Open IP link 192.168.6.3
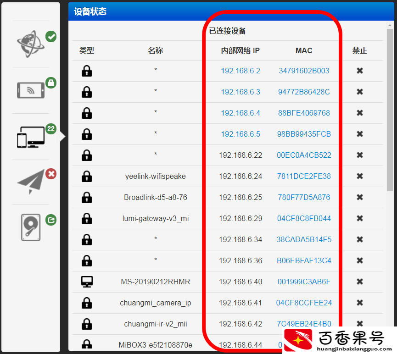Screen dimensions: 397x354 (240, 92)
